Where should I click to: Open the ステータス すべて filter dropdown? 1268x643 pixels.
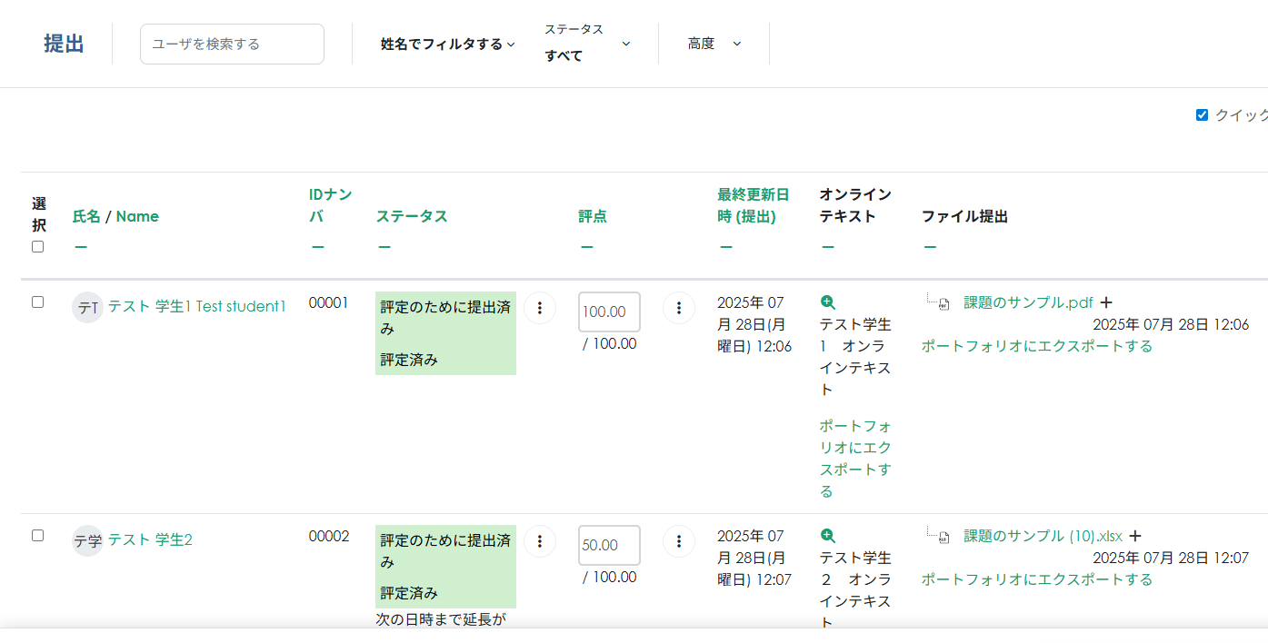click(x=586, y=44)
